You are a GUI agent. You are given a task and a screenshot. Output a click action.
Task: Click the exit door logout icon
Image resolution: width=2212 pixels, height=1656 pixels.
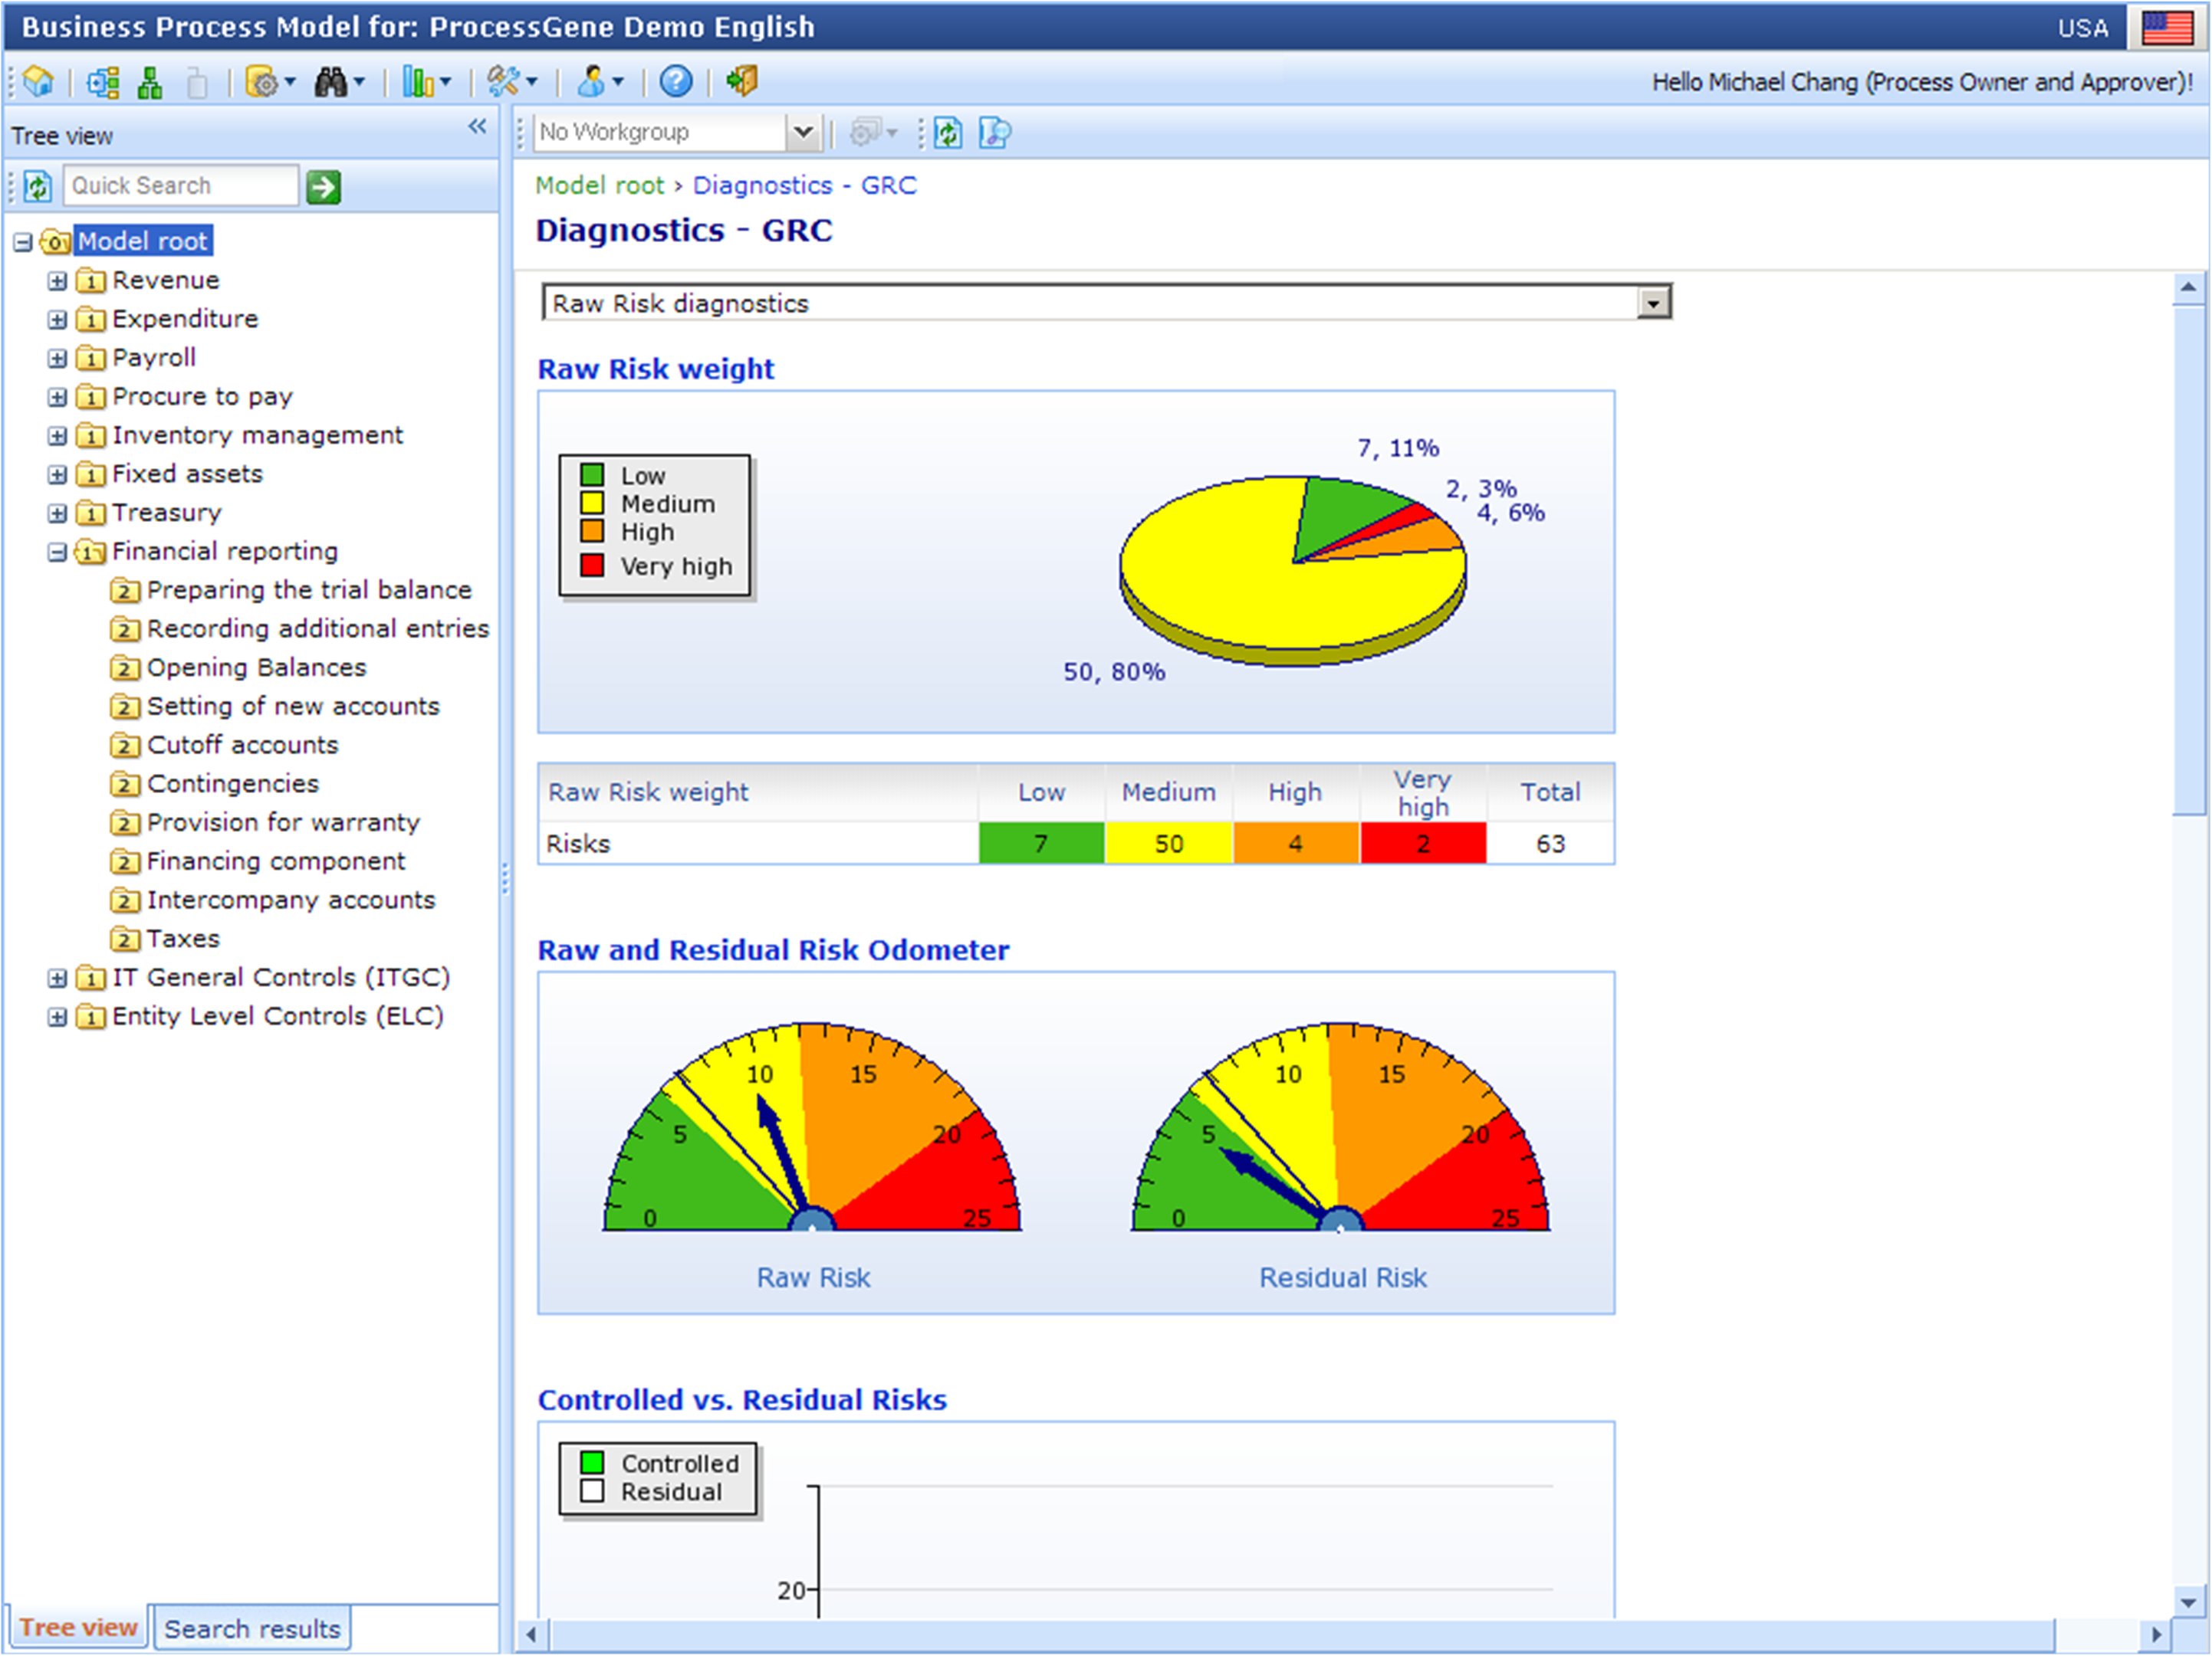click(x=742, y=81)
